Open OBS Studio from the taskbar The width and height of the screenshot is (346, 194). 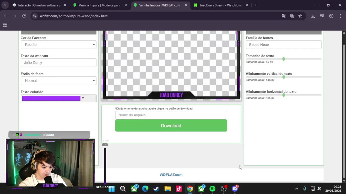224,189
